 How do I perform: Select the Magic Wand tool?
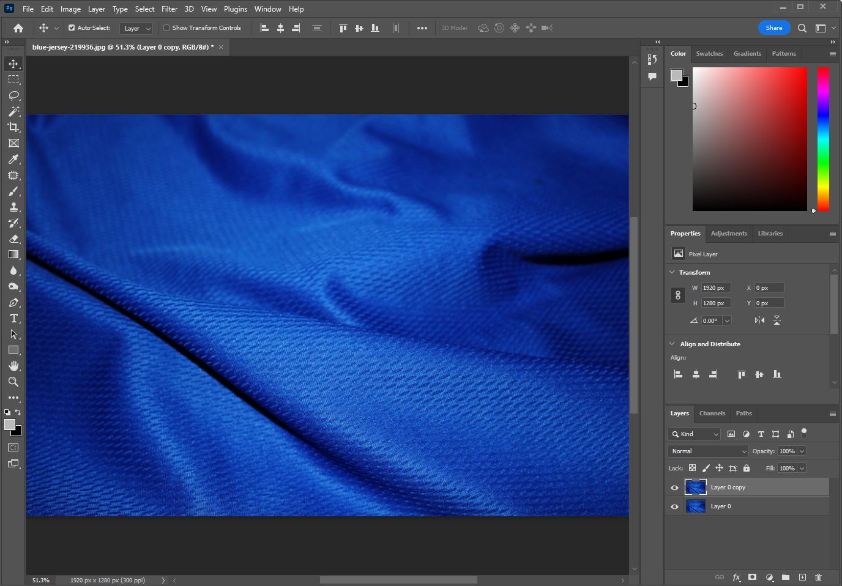pos(13,111)
